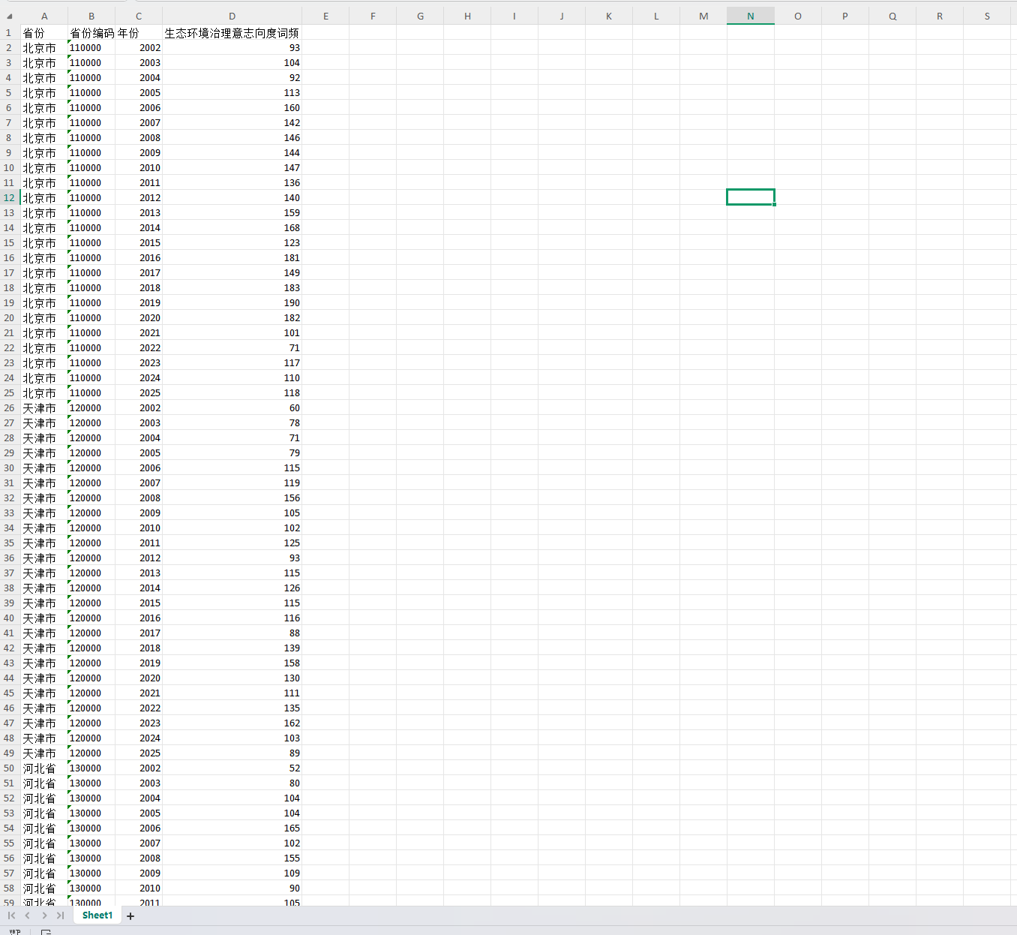Select cell with value 190 in column D

[232, 303]
